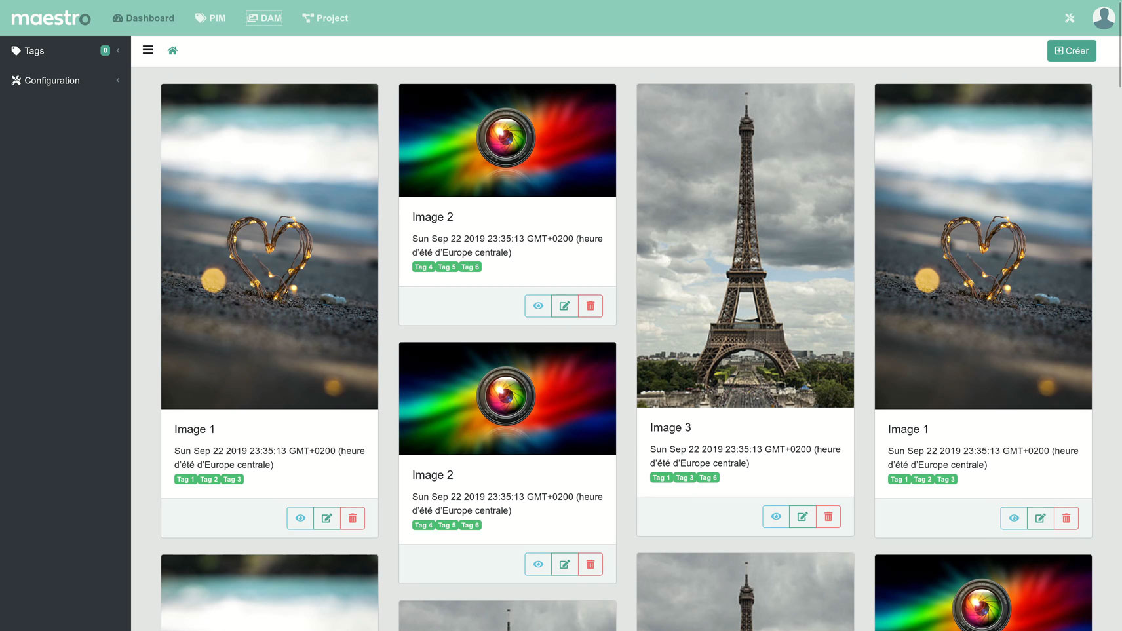1122x631 pixels.
Task: Open the PIM menu
Action: [x=210, y=18]
